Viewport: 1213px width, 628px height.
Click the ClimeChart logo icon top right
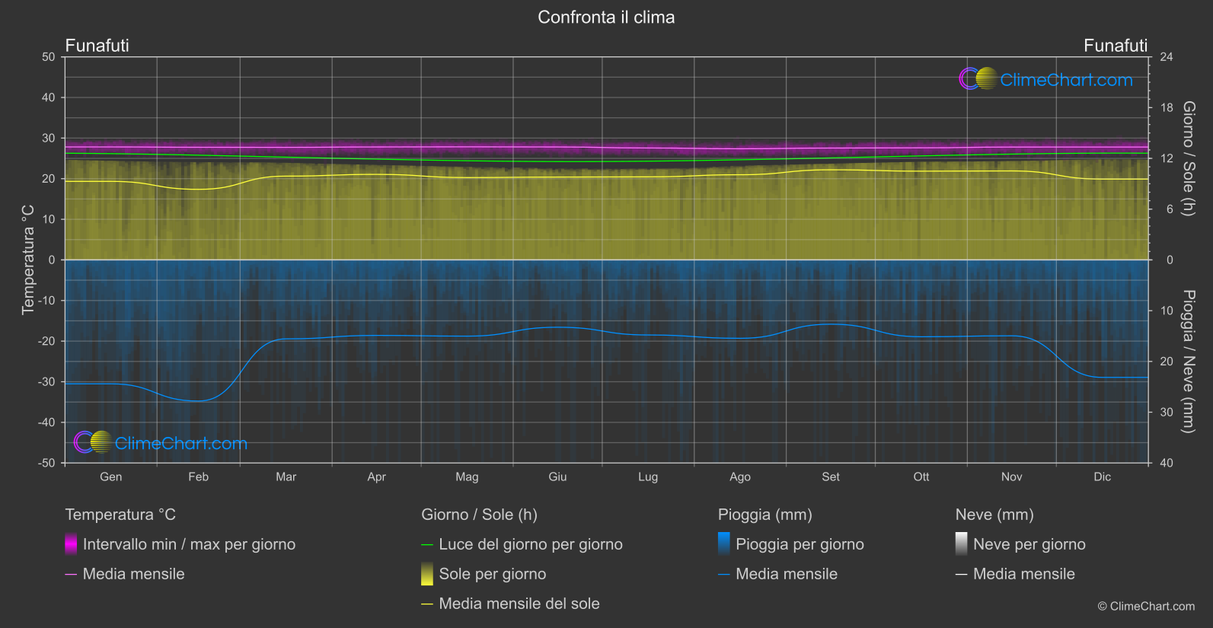pos(978,79)
